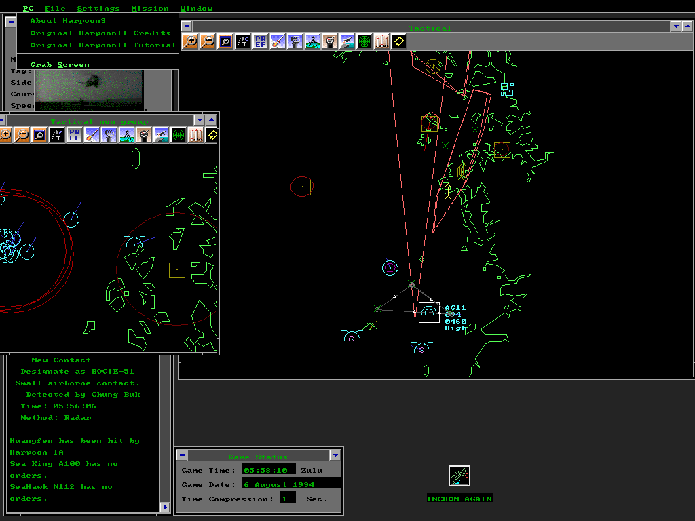The height and width of the screenshot is (521, 695).
Task: Open PREF preferences in Tactical toolbar
Action: click(260, 41)
